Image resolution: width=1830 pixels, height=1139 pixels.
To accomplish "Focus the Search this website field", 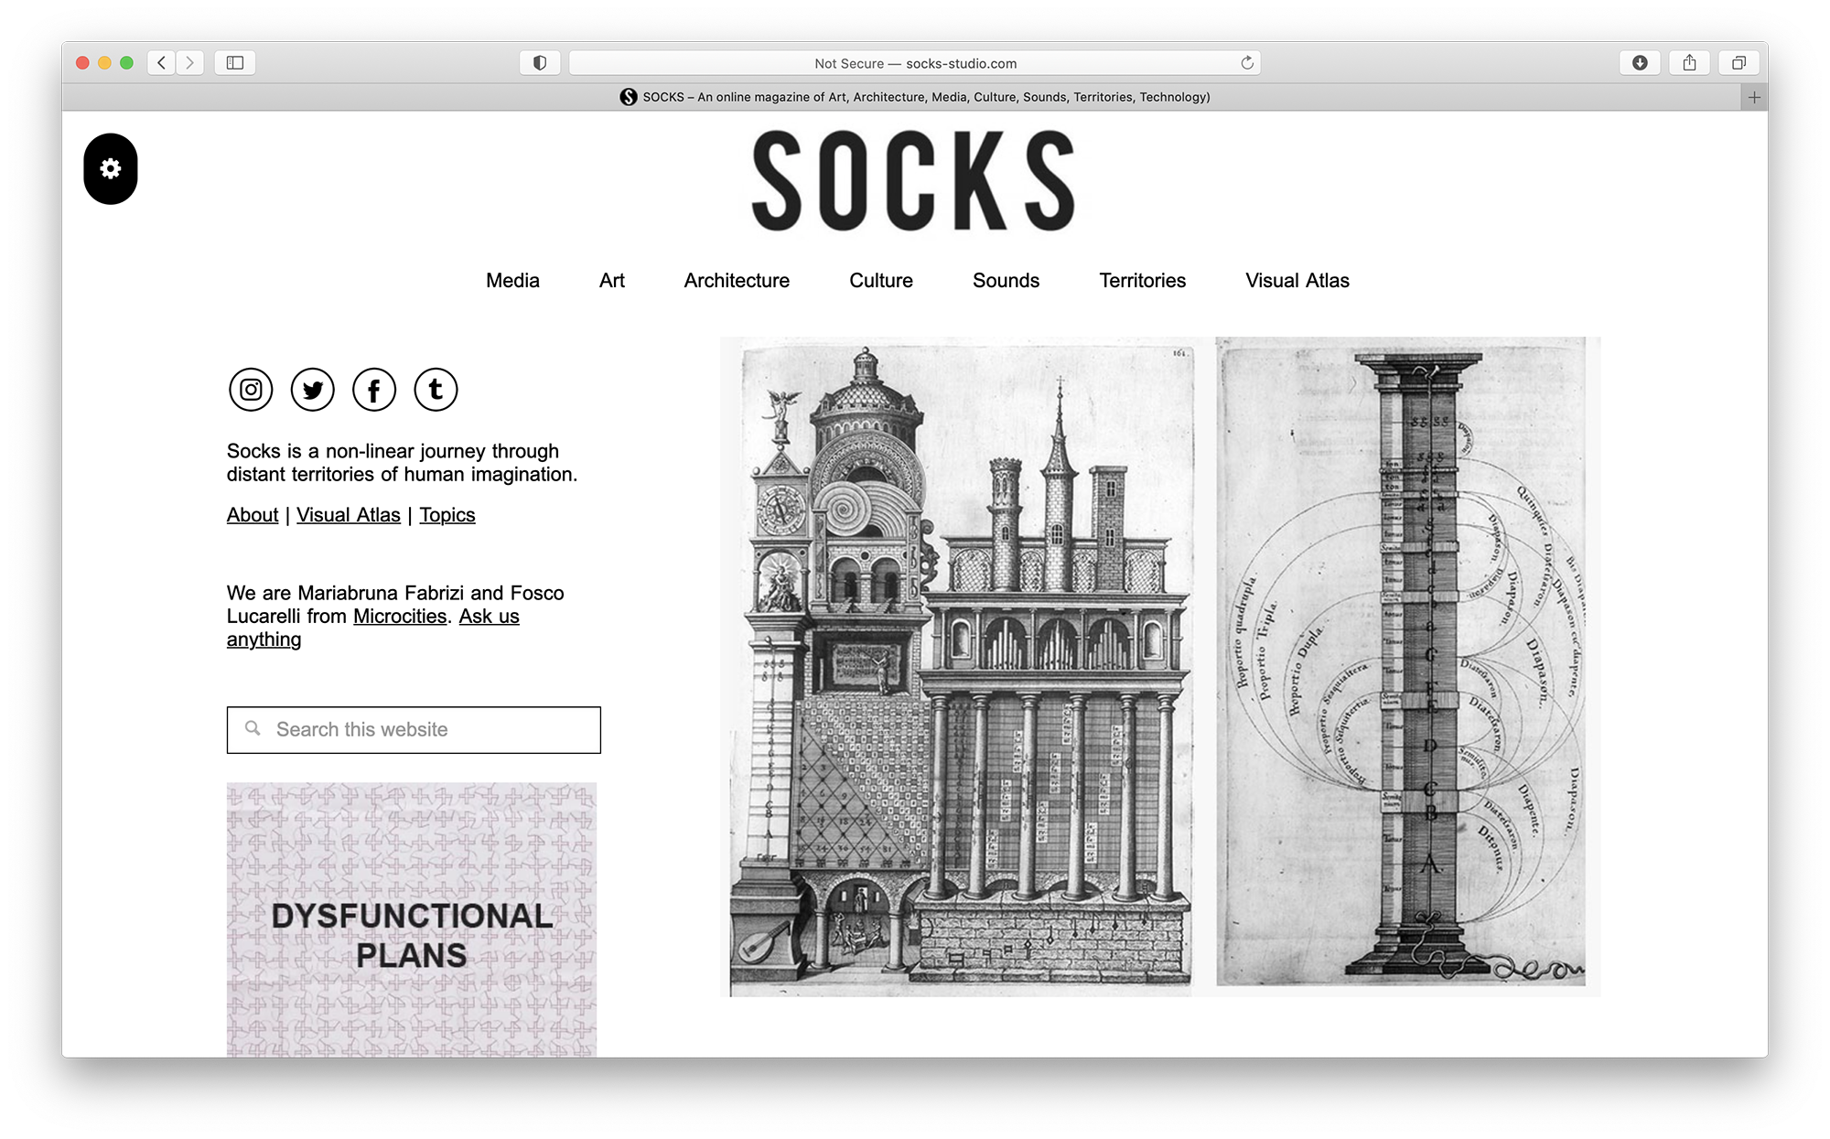I will pos(414,730).
